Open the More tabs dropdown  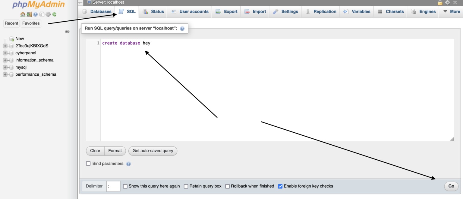451,12
